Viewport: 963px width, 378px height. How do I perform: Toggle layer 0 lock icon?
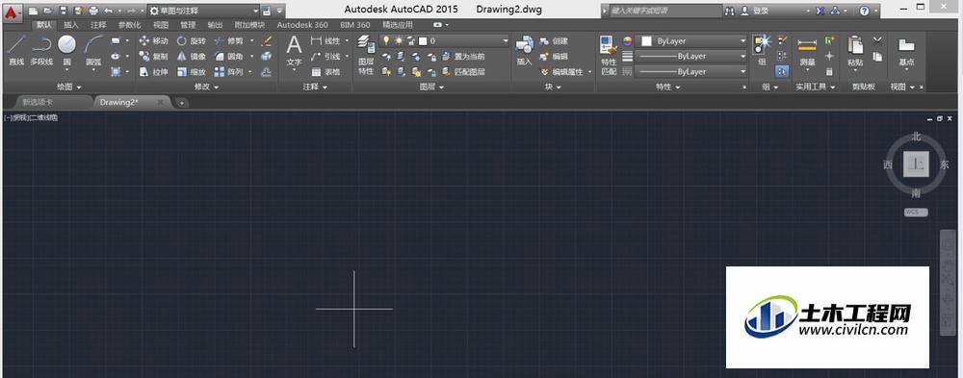click(x=410, y=41)
